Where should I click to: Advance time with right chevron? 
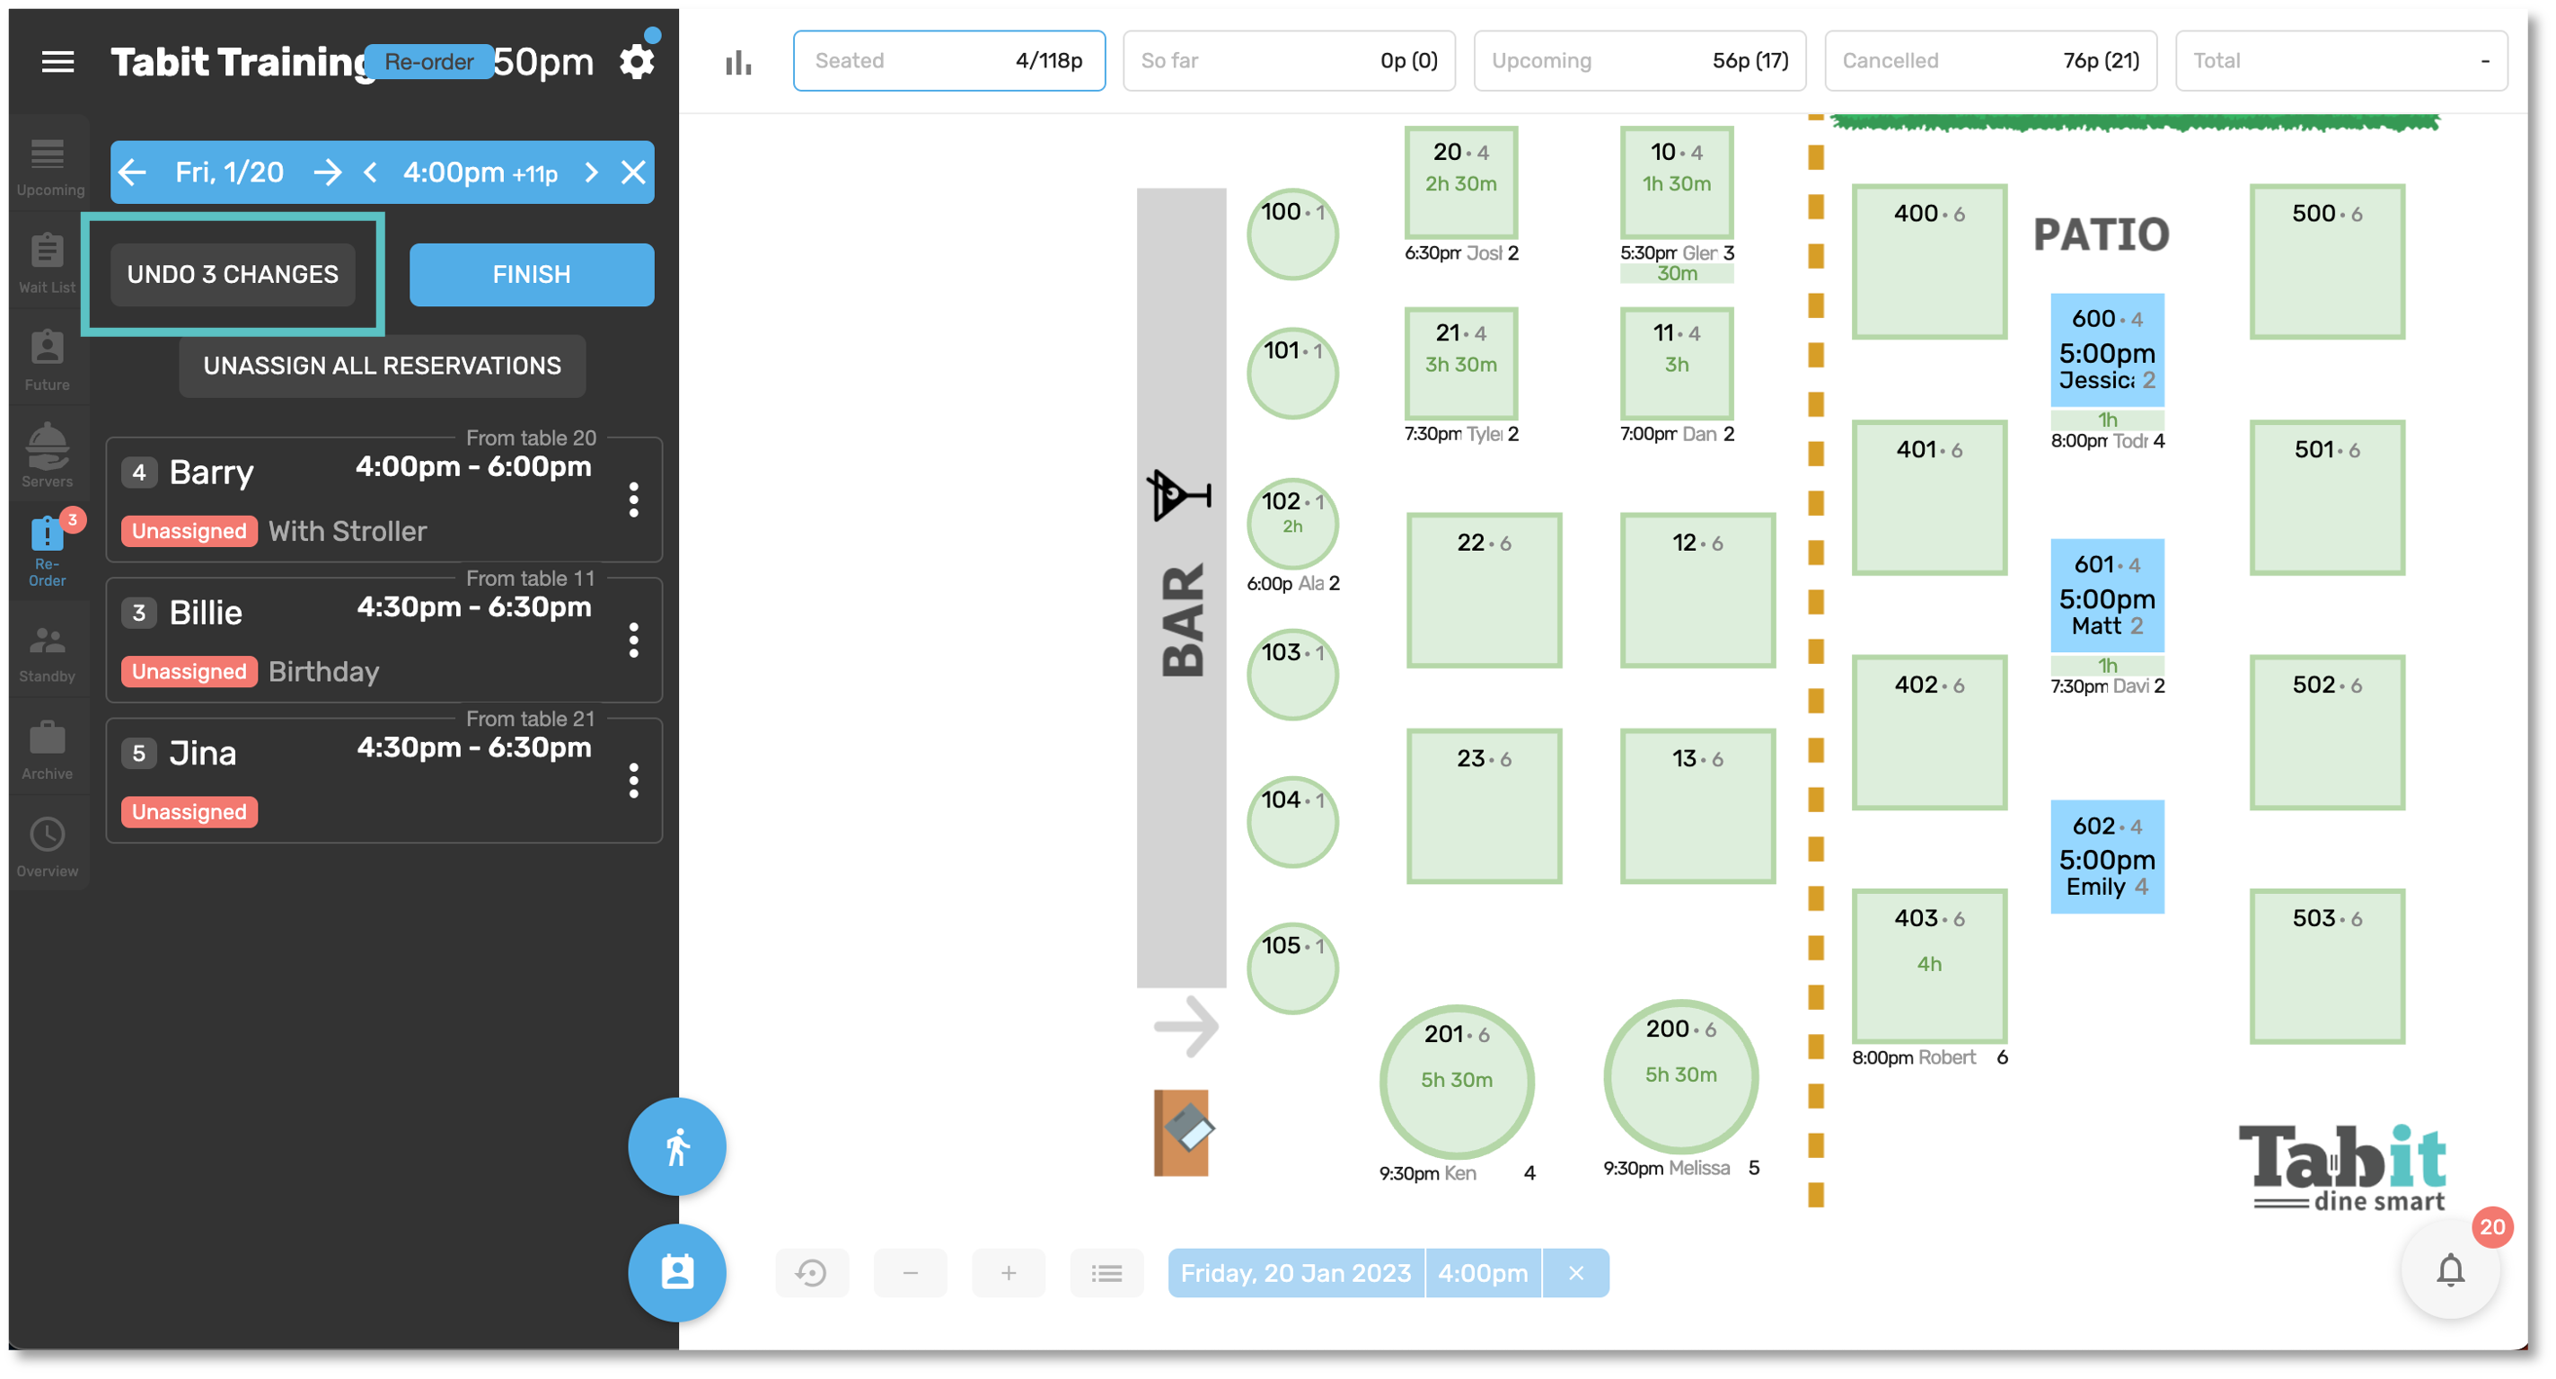[x=591, y=172]
